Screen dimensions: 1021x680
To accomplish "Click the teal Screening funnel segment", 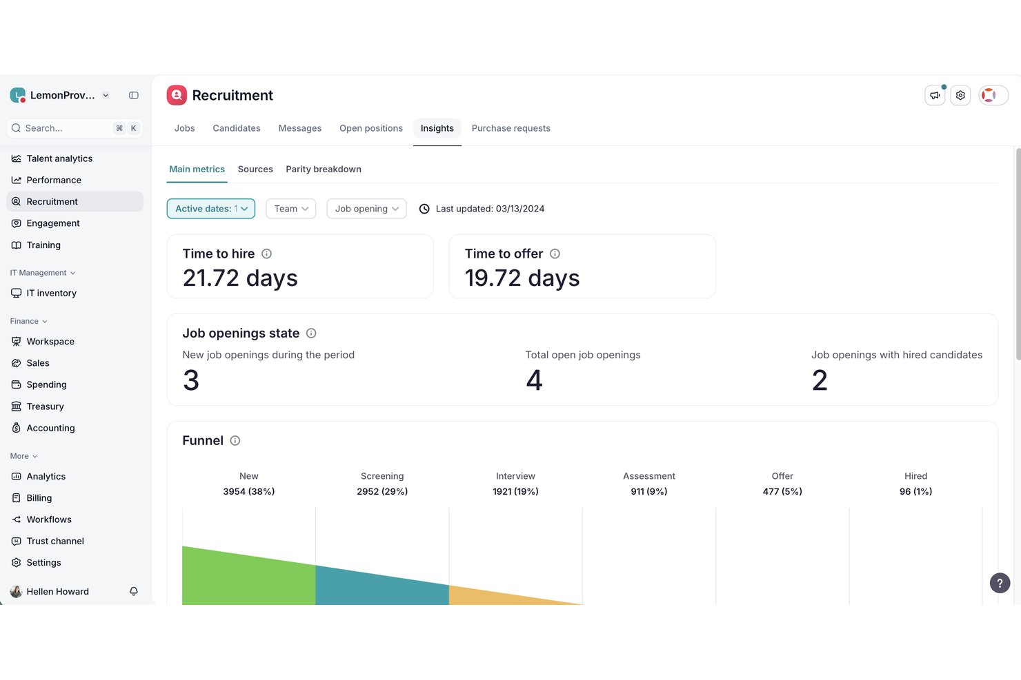I will pyautogui.click(x=382, y=590).
